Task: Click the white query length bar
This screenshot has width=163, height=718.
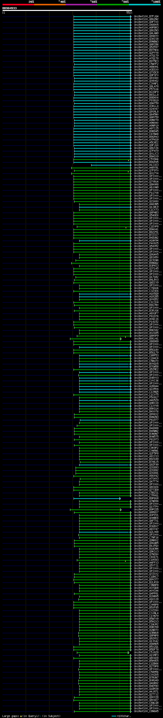Action: 67,11
